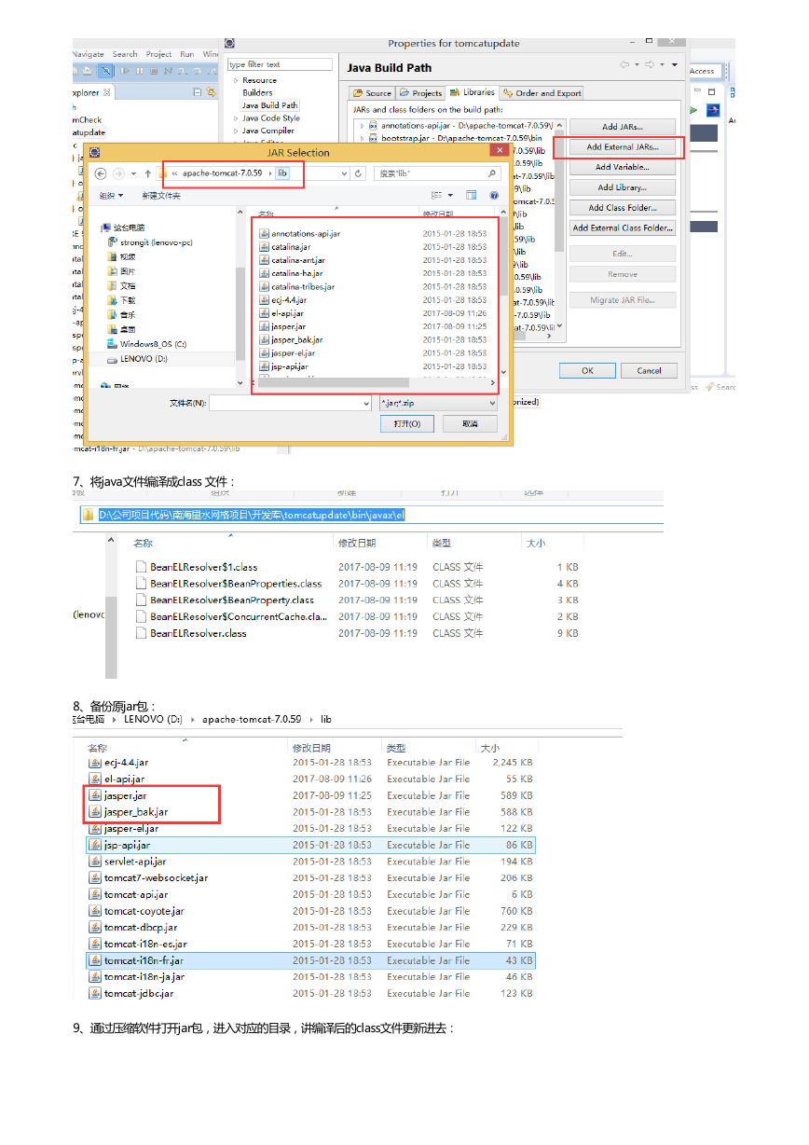Click Cancel (取消) in JAR Selection

click(471, 423)
